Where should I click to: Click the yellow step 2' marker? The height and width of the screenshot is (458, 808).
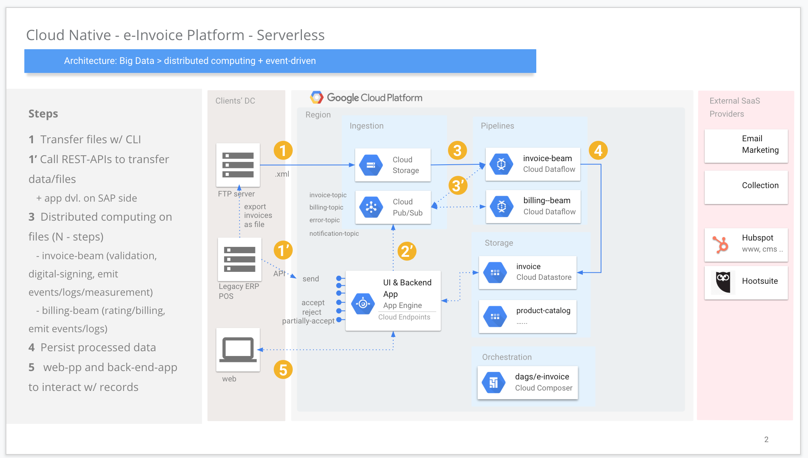[x=406, y=251]
